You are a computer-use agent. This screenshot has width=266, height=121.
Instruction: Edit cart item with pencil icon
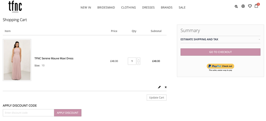[x=159, y=87]
